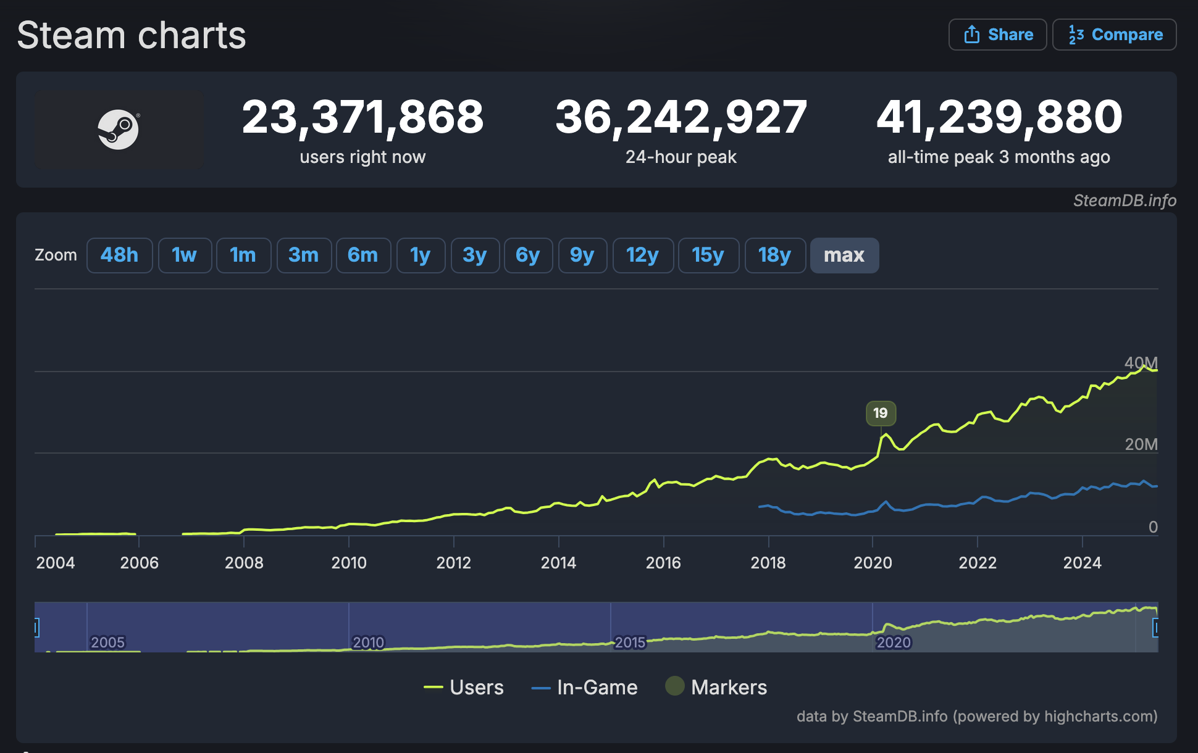Toggle the In-Game series in legend
The height and width of the screenshot is (753, 1198).
coord(584,687)
